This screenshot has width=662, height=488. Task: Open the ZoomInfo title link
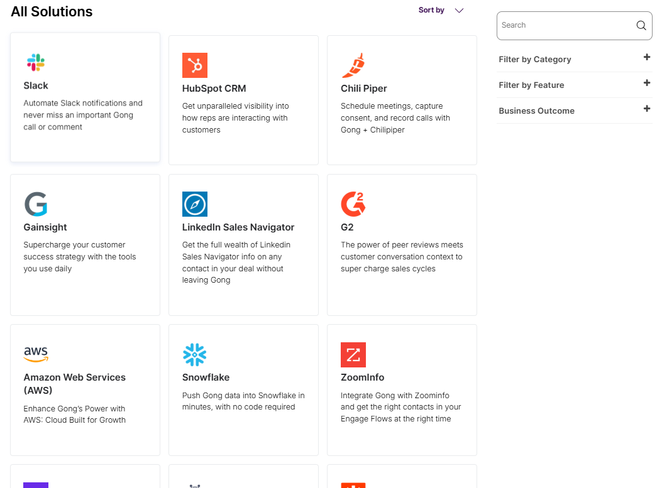(x=363, y=377)
